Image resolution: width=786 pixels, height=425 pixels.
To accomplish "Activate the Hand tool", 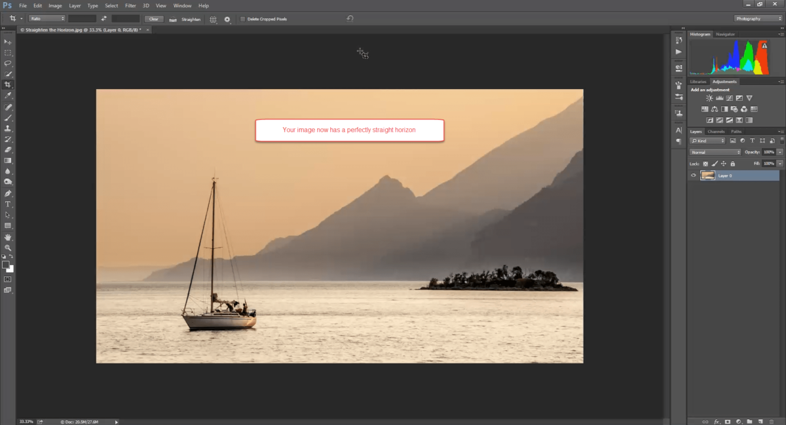I will pos(8,237).
